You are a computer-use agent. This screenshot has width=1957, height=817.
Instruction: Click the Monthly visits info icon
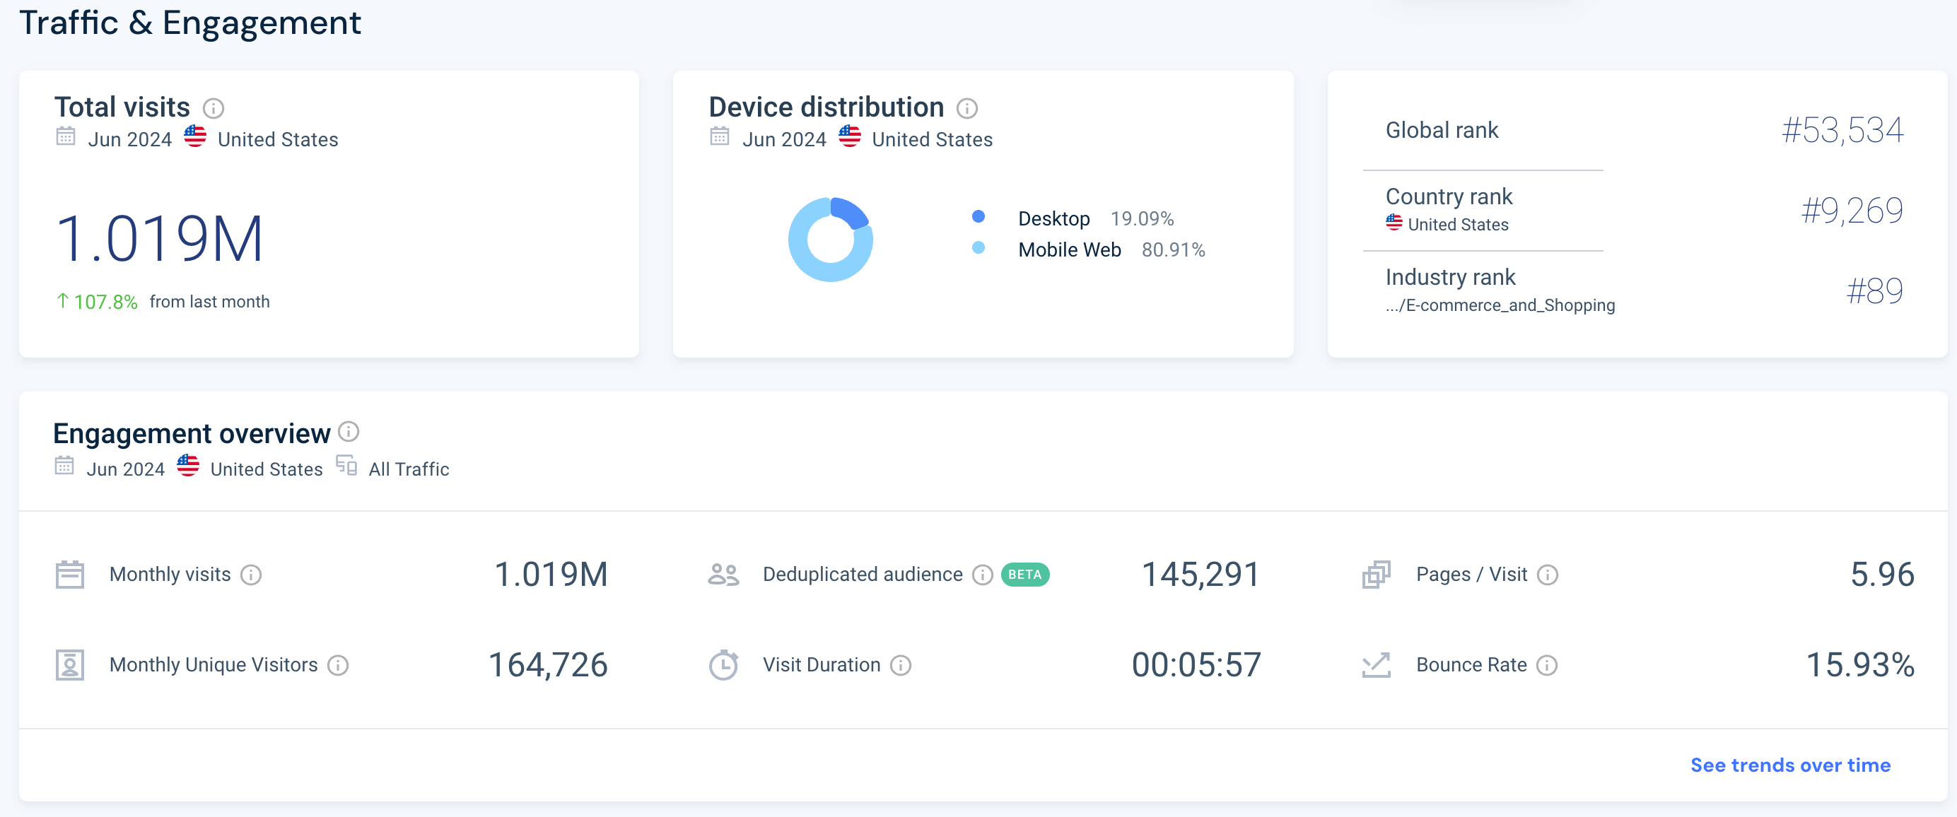(x=252, y=575)
